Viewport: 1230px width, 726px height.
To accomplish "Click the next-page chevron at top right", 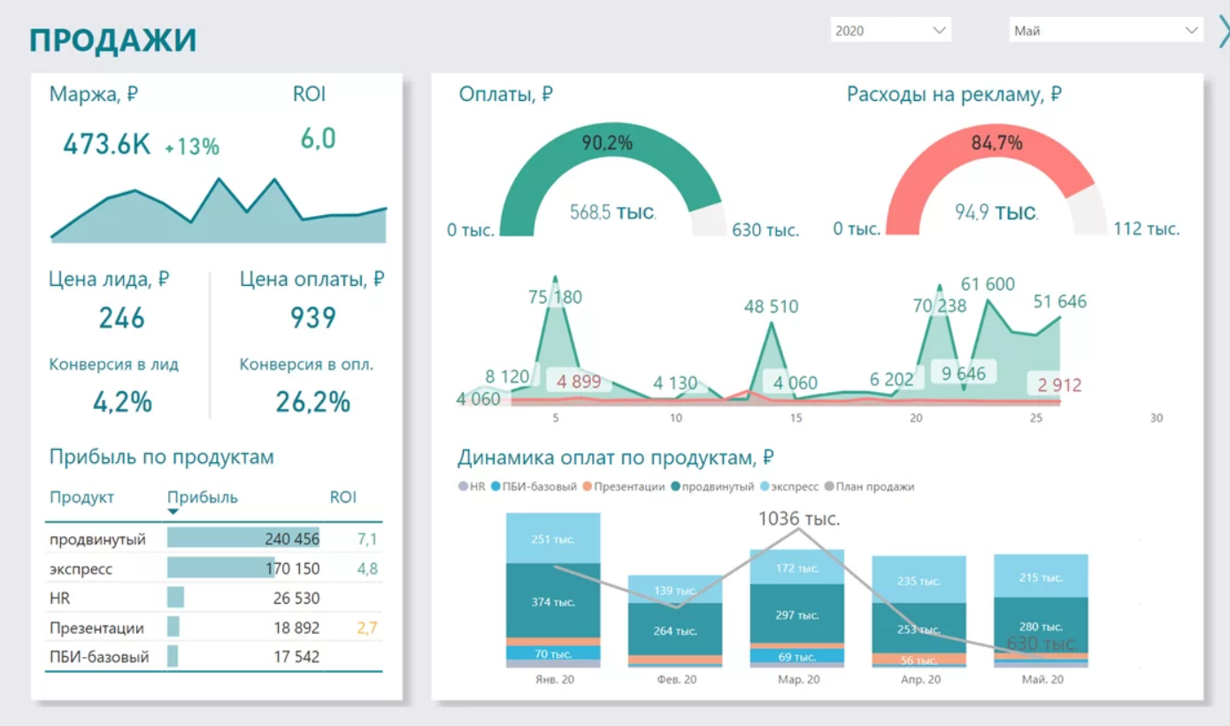I will [x=1223, y=32].
